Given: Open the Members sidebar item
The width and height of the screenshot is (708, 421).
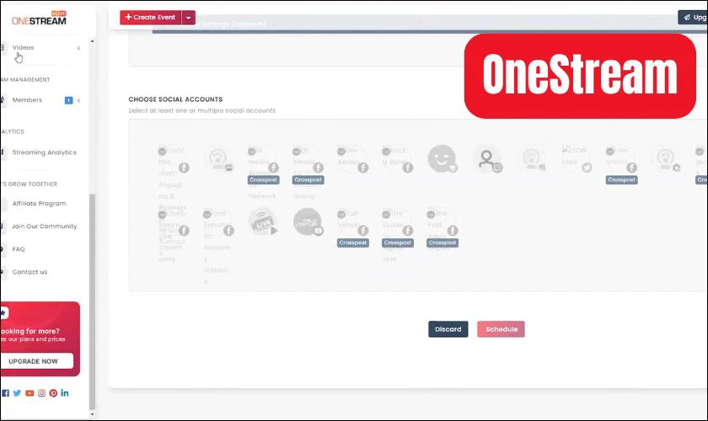Looking at the screenshot, I should pos(27,99).
